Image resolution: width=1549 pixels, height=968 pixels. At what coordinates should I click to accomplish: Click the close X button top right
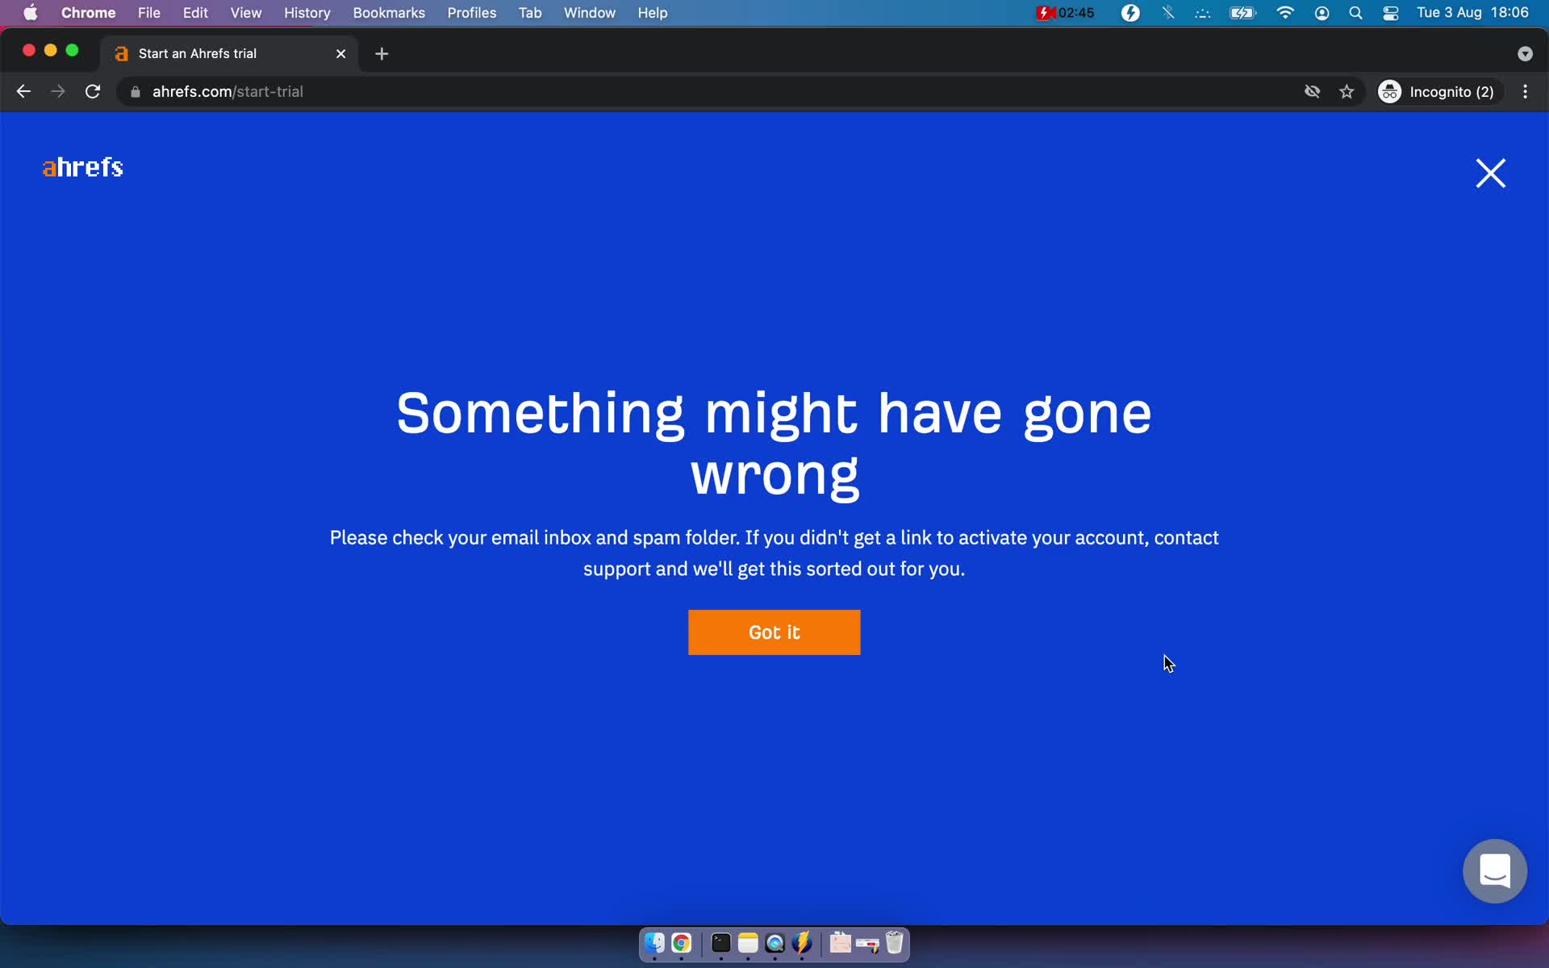1491,173
